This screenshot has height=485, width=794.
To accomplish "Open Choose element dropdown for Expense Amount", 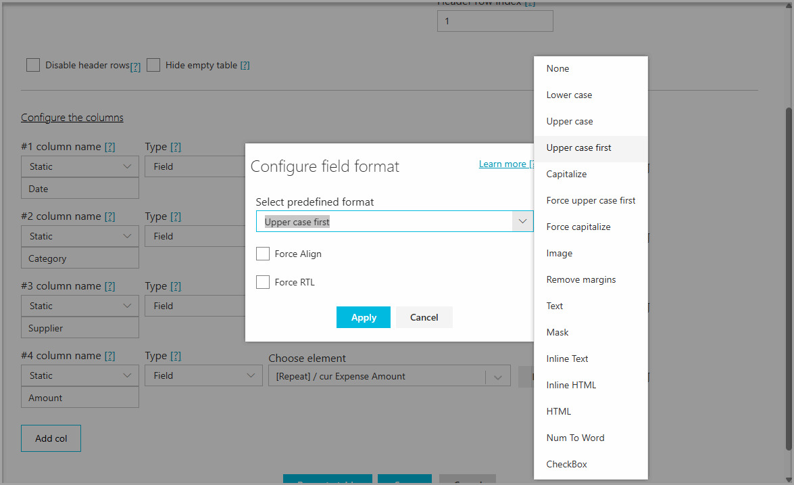I will point(389,376).
